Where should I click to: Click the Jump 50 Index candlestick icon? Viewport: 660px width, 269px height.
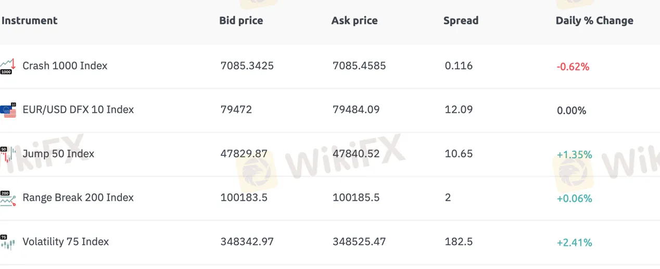point(8,155)
